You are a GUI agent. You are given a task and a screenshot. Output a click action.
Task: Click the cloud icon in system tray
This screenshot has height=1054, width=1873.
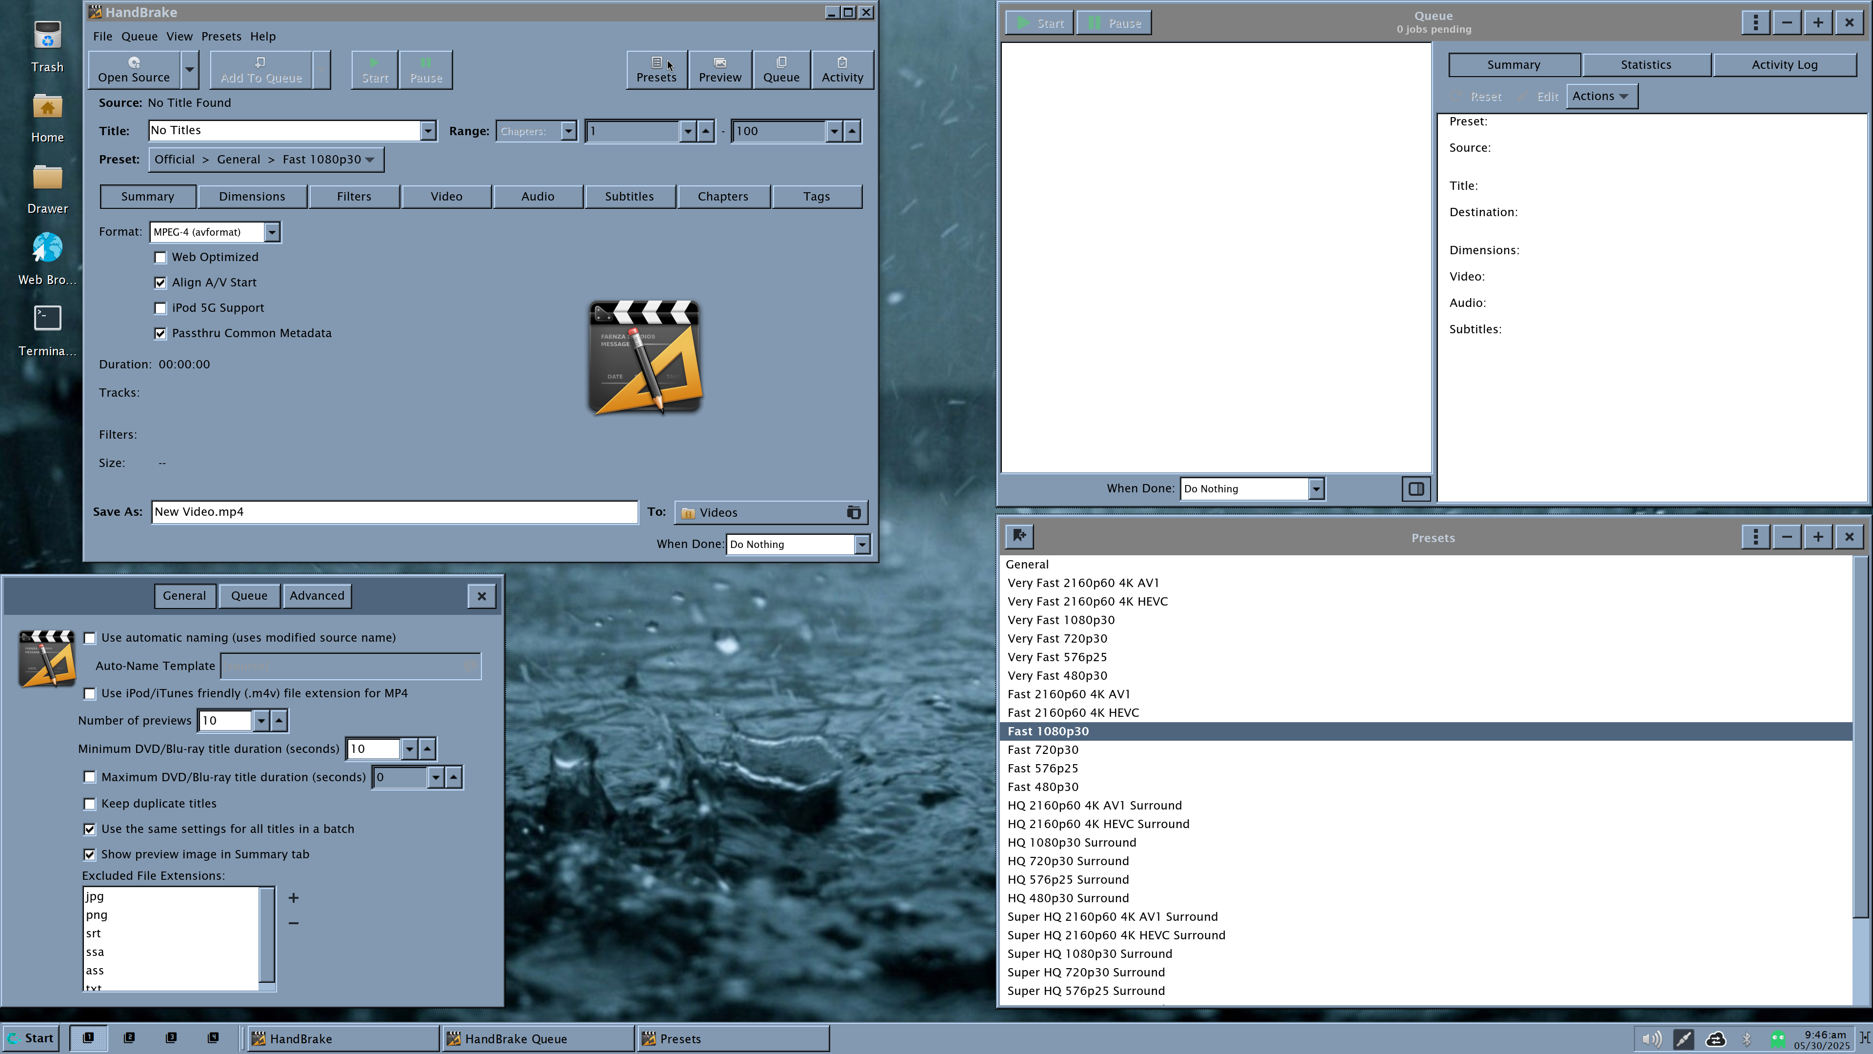pyautogui.click(x=1715, y=1039)
